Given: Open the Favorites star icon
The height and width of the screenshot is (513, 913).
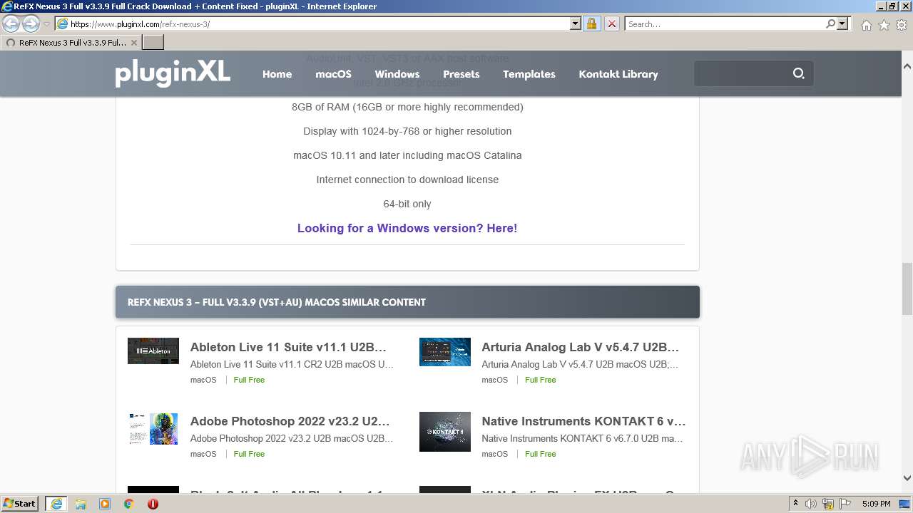Looking at the screenshot, I should (x=884, y=25).
